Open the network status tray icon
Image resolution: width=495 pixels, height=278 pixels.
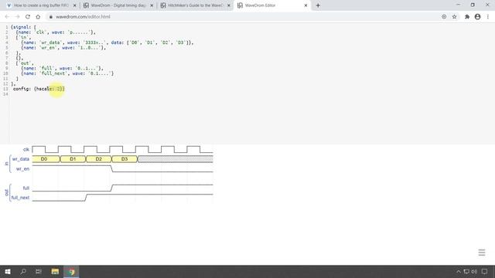[466, 271]
